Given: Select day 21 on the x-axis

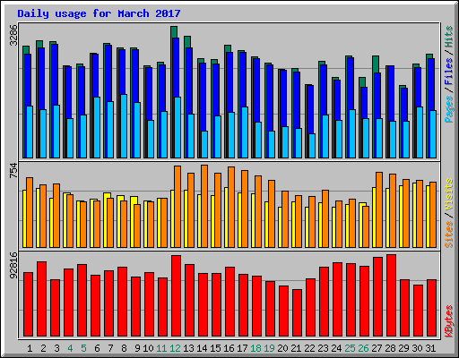Looking at the screenshot, I should [296, 348].
